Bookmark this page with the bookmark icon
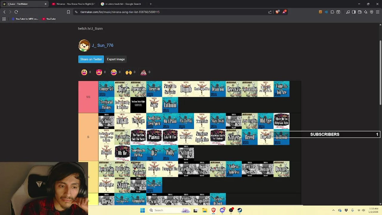The height and width of the screenshot is (215, 382). [68, 12]
